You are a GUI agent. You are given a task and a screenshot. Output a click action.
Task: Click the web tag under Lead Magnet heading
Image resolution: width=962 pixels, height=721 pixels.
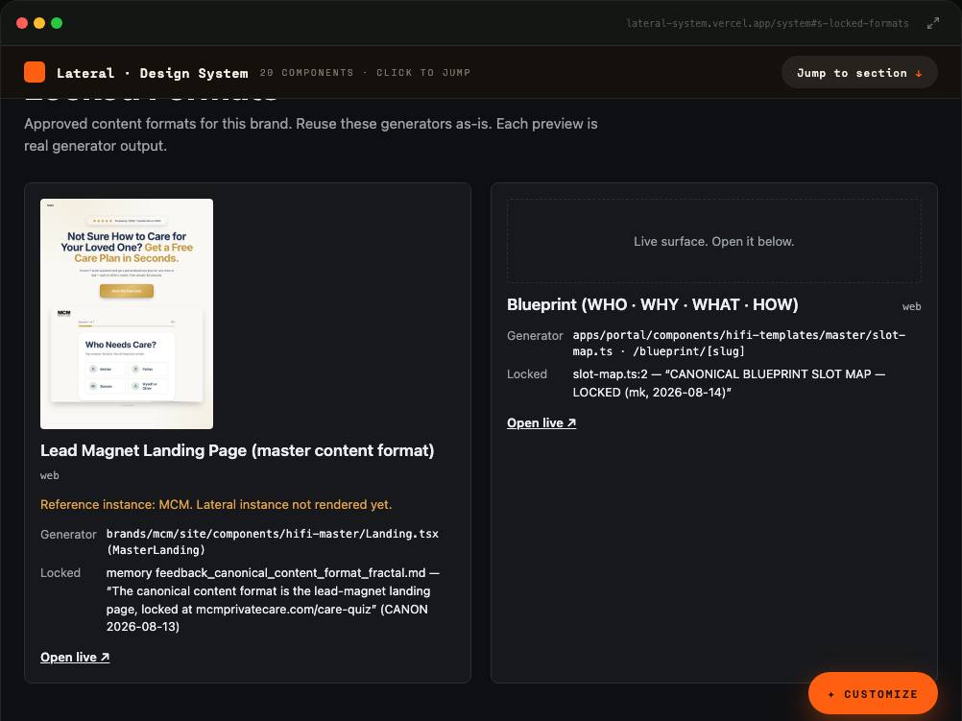pyautogui.click(x=50, y=475)
